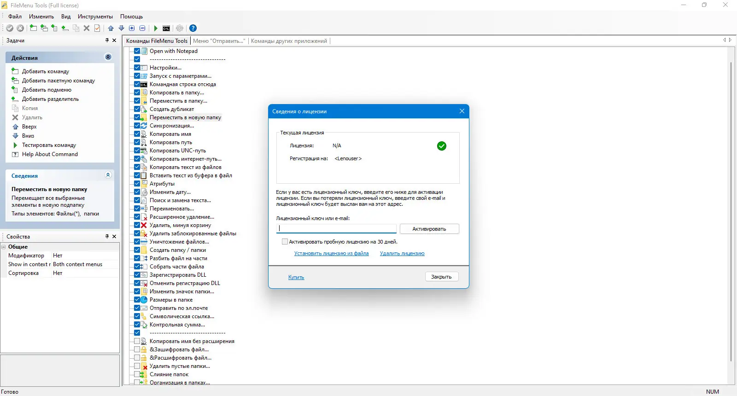Click the command list vertical scrollbar
737x396 pixels.
731,212
